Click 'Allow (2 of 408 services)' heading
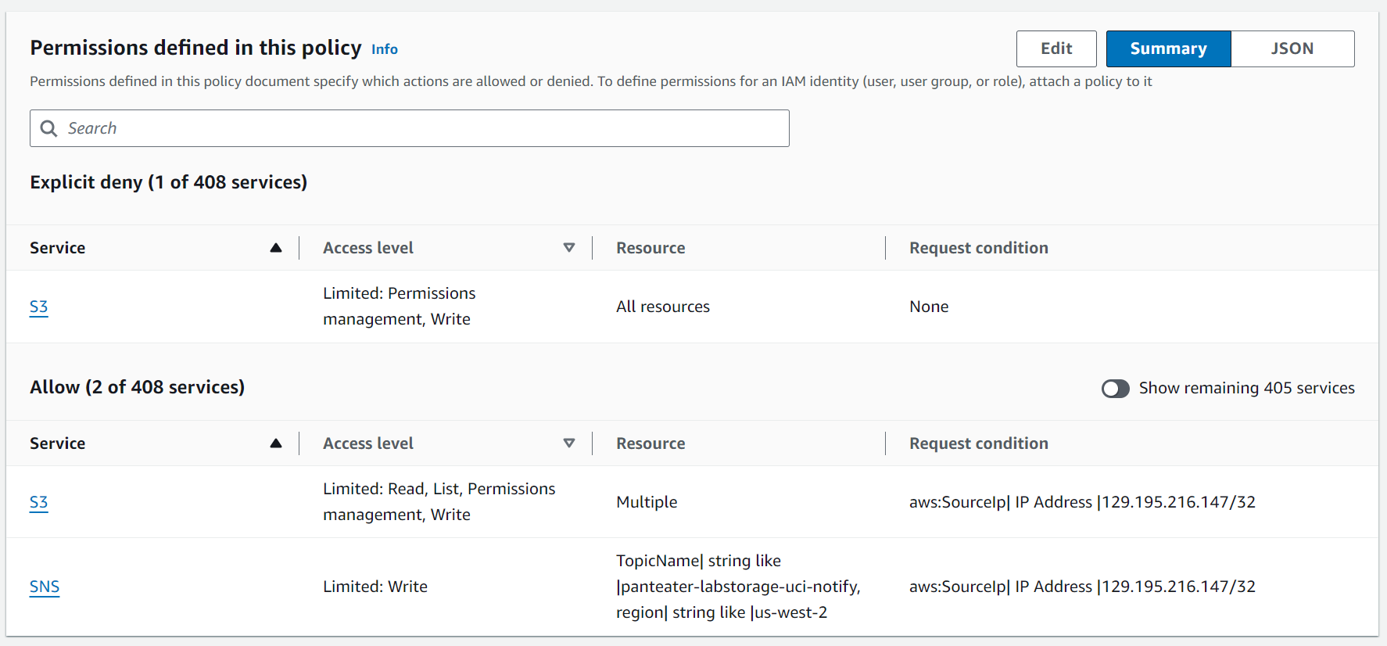 pyautogui.click(x=138, y=387)
